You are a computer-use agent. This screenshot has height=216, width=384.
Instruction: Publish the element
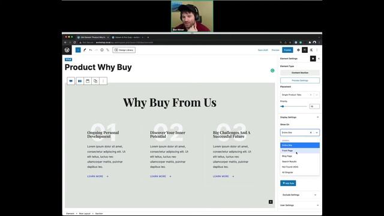(287, 50)
